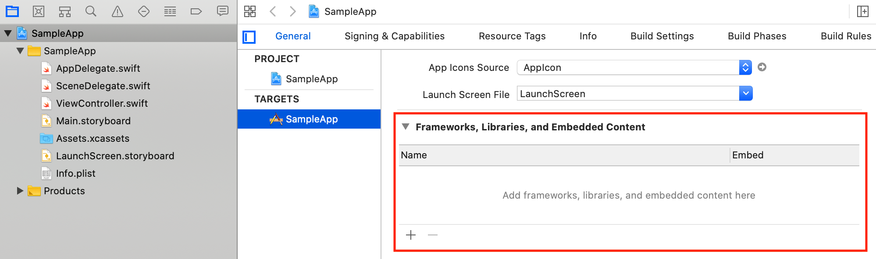Screen dimensions: 876x259
Task: Click the minus button to remove a framework
Action: (433, 235)
